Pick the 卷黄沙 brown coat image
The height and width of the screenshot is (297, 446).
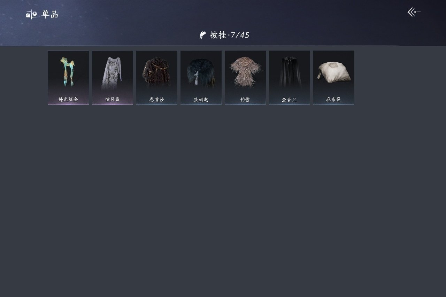(157, 72)
